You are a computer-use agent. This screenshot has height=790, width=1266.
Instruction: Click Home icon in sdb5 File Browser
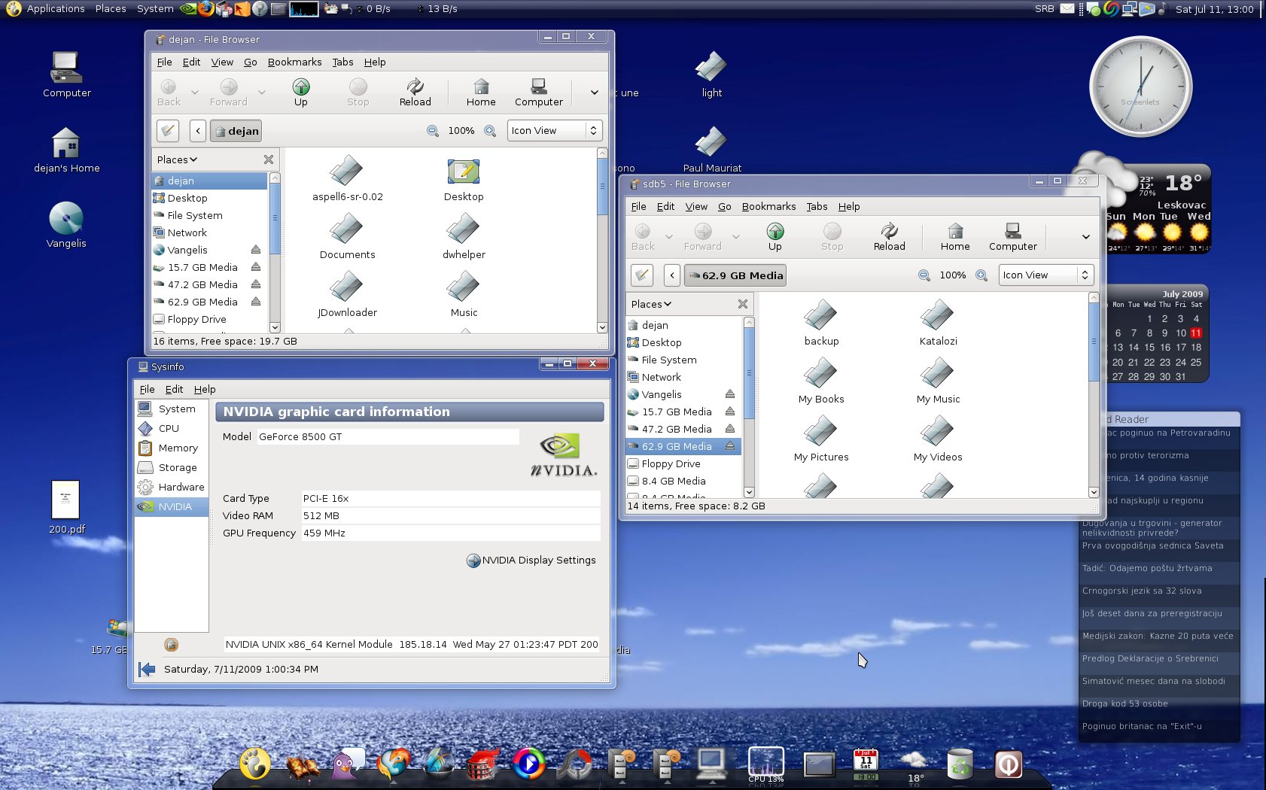[954, 236]
